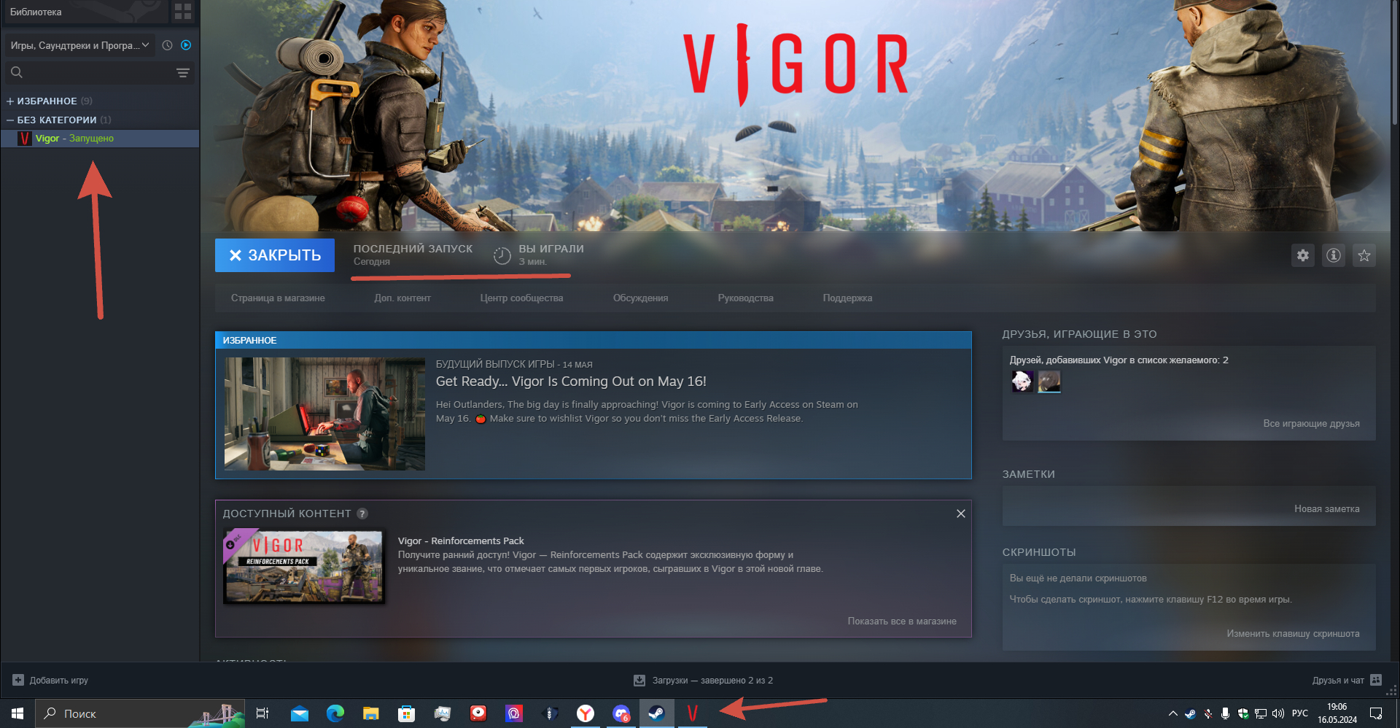Click the Вы играли 3 мин. playtime

tap(551, 255)
